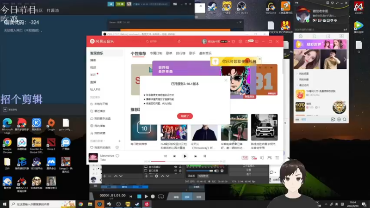Screen dimensions: 370x208
Task: Toggle loop in DAW transport bar
Action: [161, 196]
